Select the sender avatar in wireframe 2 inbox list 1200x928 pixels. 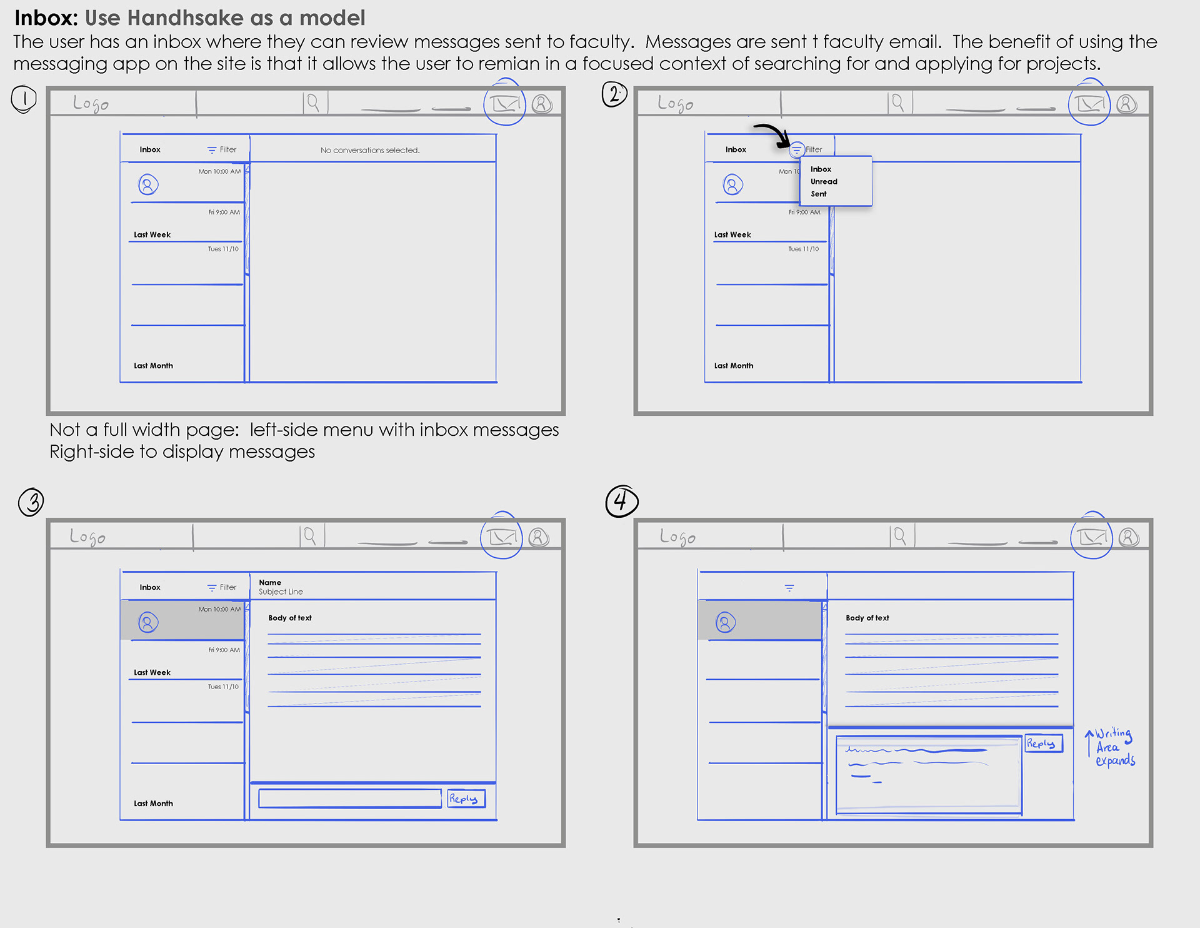point(733,184)
